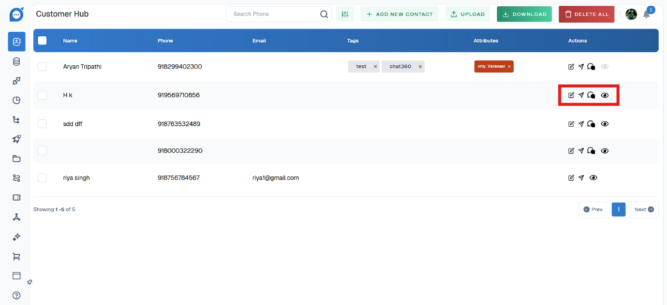The image size is (667, 305).
Task: Select the Aryan Tripathi row checkbox
Action: click(x=42, y=67)
